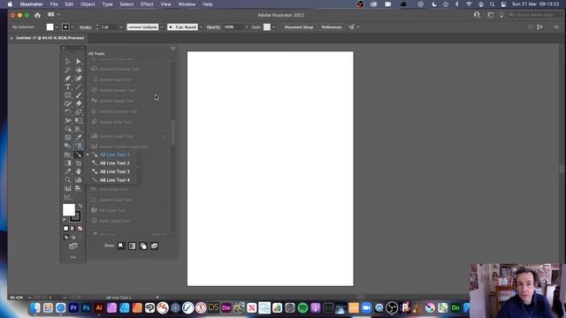Select the Column Graph tool in toolbar

[79, 180]
